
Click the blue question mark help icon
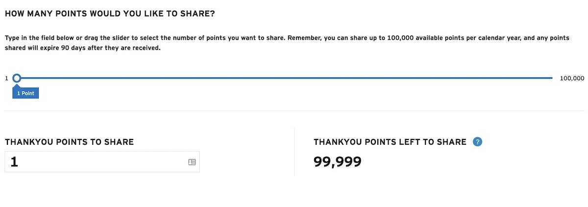point(478,142)
